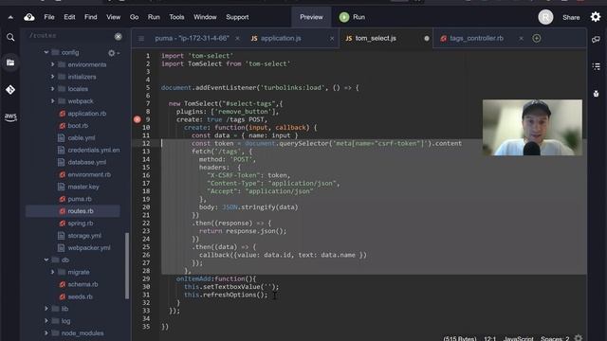Click the file tree vertical scrollbar

click(126, 266)
